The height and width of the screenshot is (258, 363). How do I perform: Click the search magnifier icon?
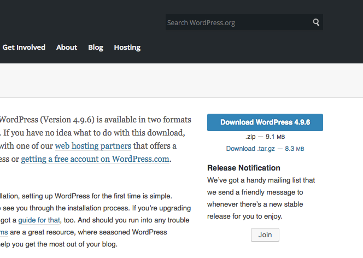click(316, 22)
